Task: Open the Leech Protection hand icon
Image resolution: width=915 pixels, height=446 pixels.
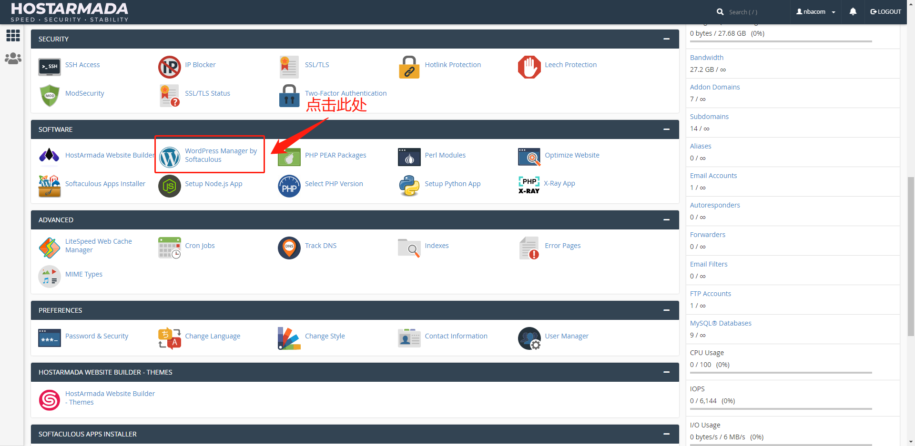Action: tap(529, 67)
